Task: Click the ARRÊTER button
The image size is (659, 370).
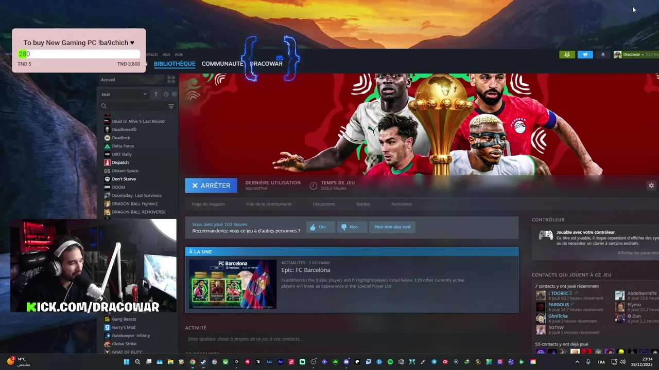Action: pos(211,186)
